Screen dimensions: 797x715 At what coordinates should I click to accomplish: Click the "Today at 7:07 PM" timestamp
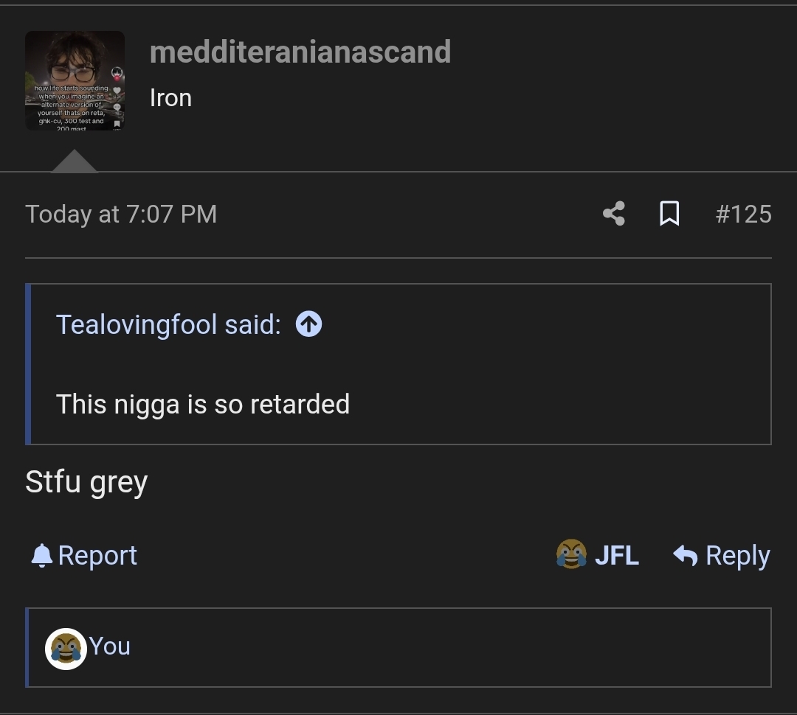click(x=121, y=214)
